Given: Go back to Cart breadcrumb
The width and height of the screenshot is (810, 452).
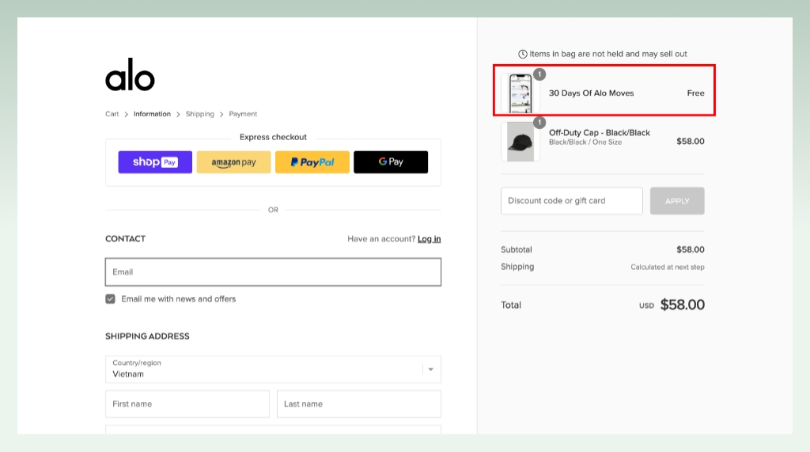Looking at the screenshot, I should 112,114.
